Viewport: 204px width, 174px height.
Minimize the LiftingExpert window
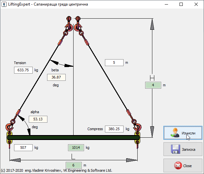[166, 5]
